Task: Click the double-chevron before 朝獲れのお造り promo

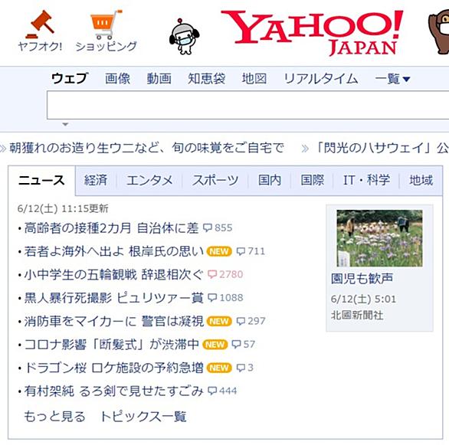Action: [3, 149]
